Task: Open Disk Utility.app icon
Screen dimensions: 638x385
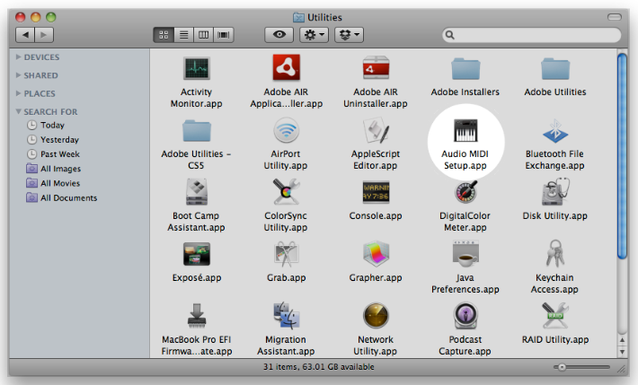Action: tap(554, 192)
